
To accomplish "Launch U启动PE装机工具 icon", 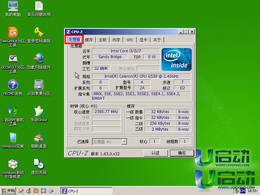I will 13,116.
